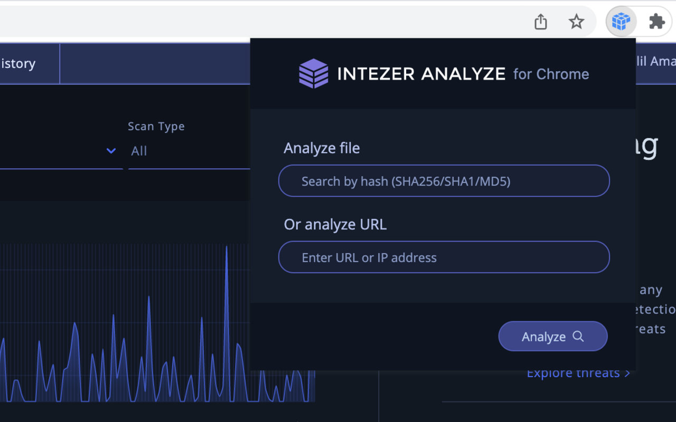
Task: Click the Intezer logo in popup header
Action: click(314, 73)
